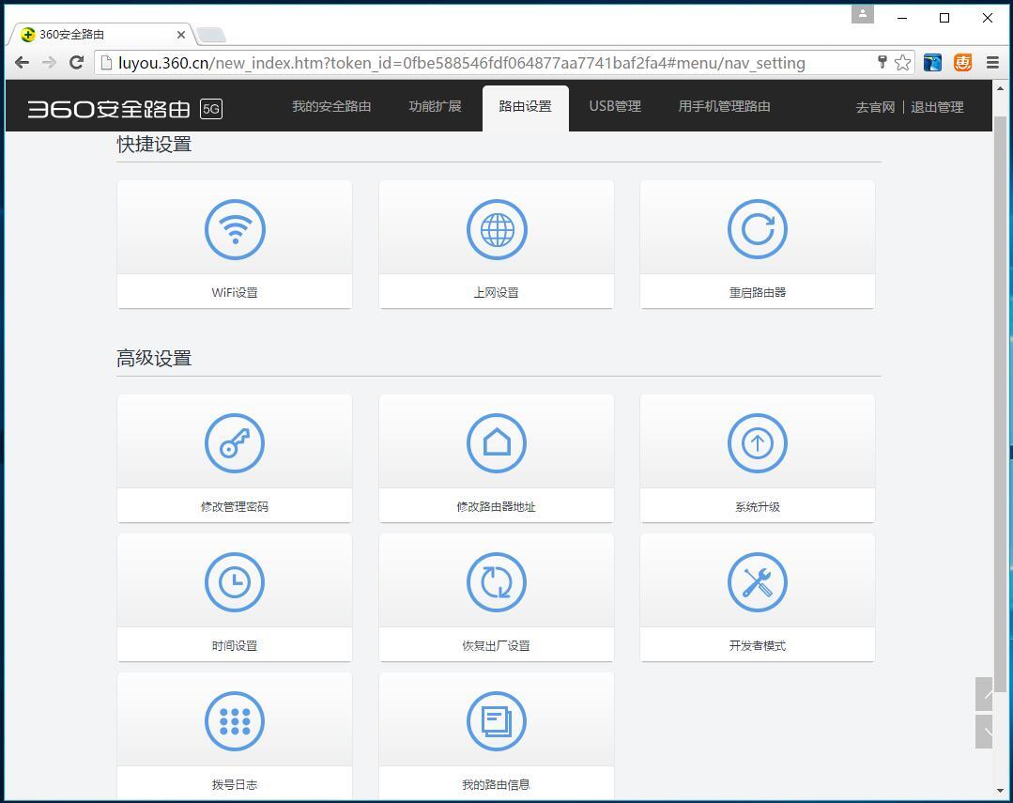The width and height of the screenshot is (1013, 803).
Task: Enter 开发者模式 (developer mode)
Action: click(x=757, y=596)
